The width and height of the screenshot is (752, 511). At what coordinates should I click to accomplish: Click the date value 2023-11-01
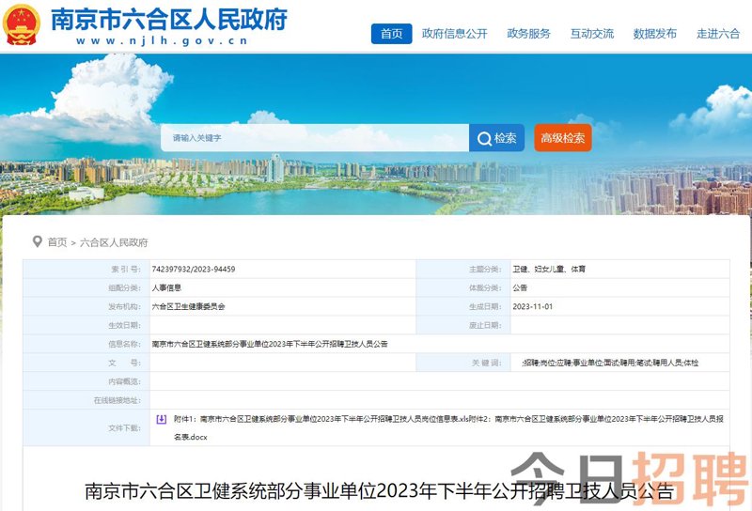[532, 306]
